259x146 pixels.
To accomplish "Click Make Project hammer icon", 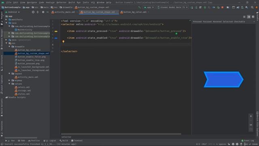I will [x=139, y=7].
